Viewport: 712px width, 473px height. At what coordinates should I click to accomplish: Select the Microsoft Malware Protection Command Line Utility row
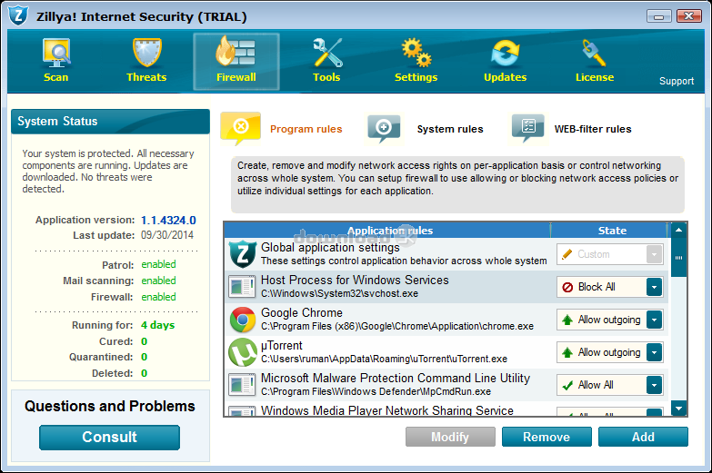point(446,385)
